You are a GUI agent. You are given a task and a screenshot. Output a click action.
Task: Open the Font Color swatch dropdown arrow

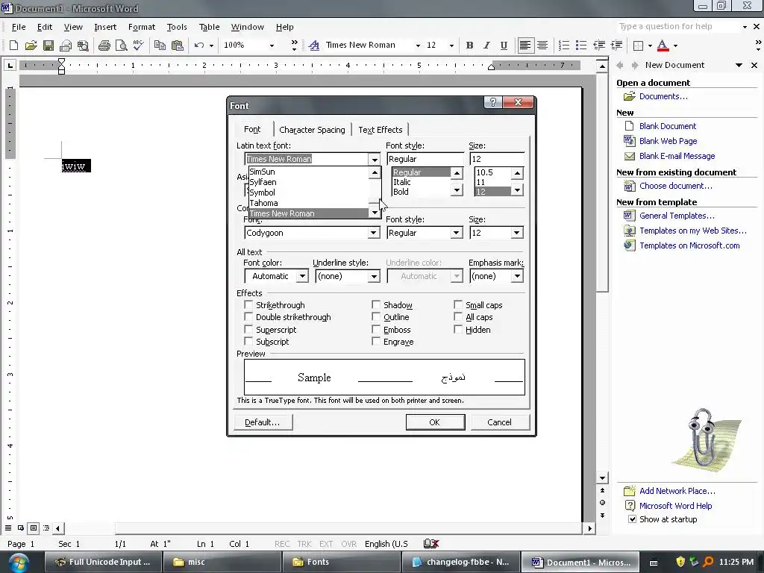point(675,46)
